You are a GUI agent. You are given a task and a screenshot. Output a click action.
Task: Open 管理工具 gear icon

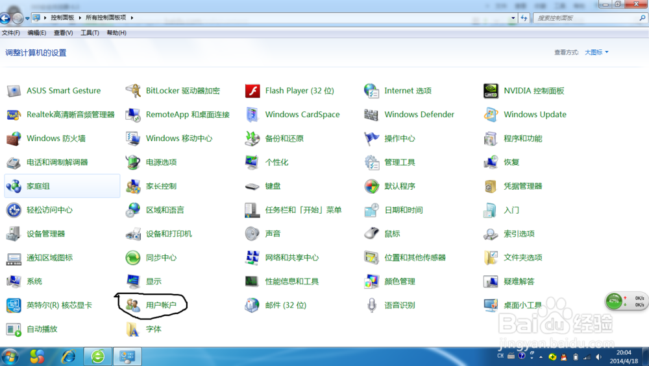click(371, 163)
